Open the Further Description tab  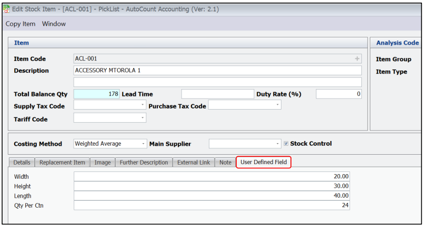[144, 163]
